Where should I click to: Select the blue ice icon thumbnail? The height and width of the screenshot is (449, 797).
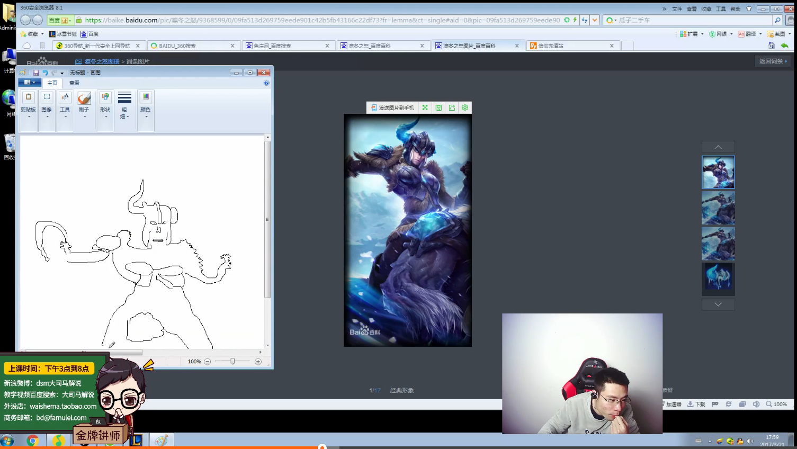coord(718,279)
